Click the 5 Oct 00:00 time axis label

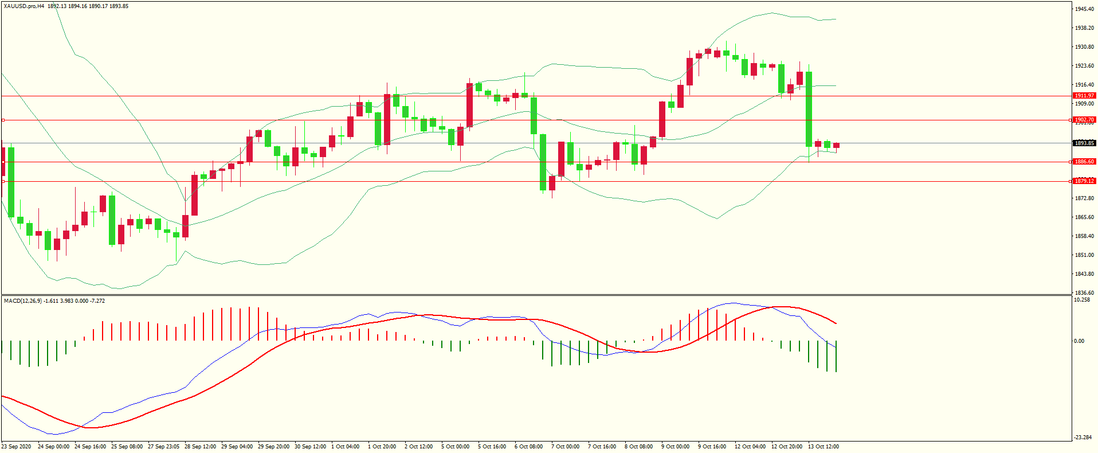[455, 447]
